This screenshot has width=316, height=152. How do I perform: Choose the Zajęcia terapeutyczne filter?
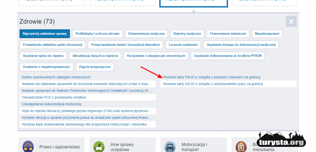tap(95, 67)
